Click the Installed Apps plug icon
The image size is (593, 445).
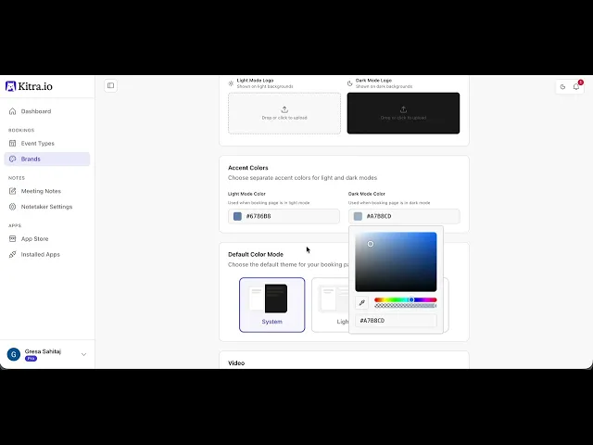(x=12, y=254)
